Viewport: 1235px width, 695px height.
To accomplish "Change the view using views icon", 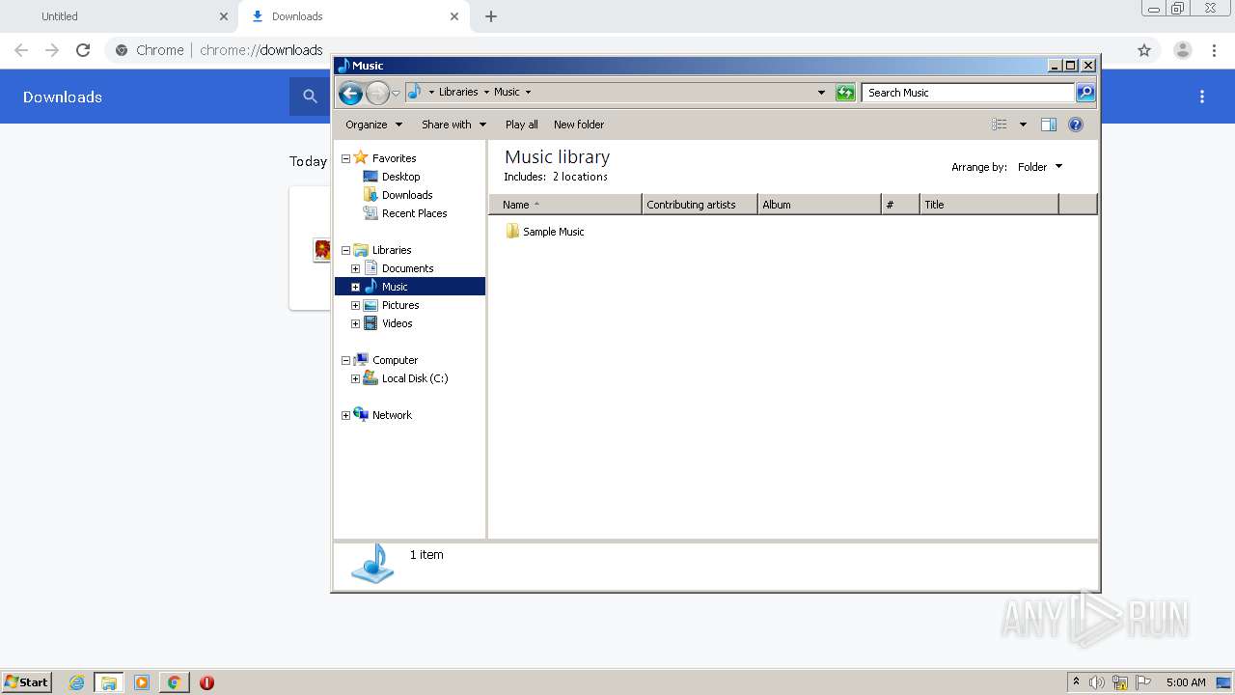I will pos(1000,125).
